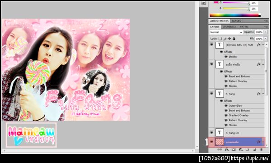Screen dimensions: 271x163
Task: Click the Lock all padlock icon
Action: click(x=234, y=39)
